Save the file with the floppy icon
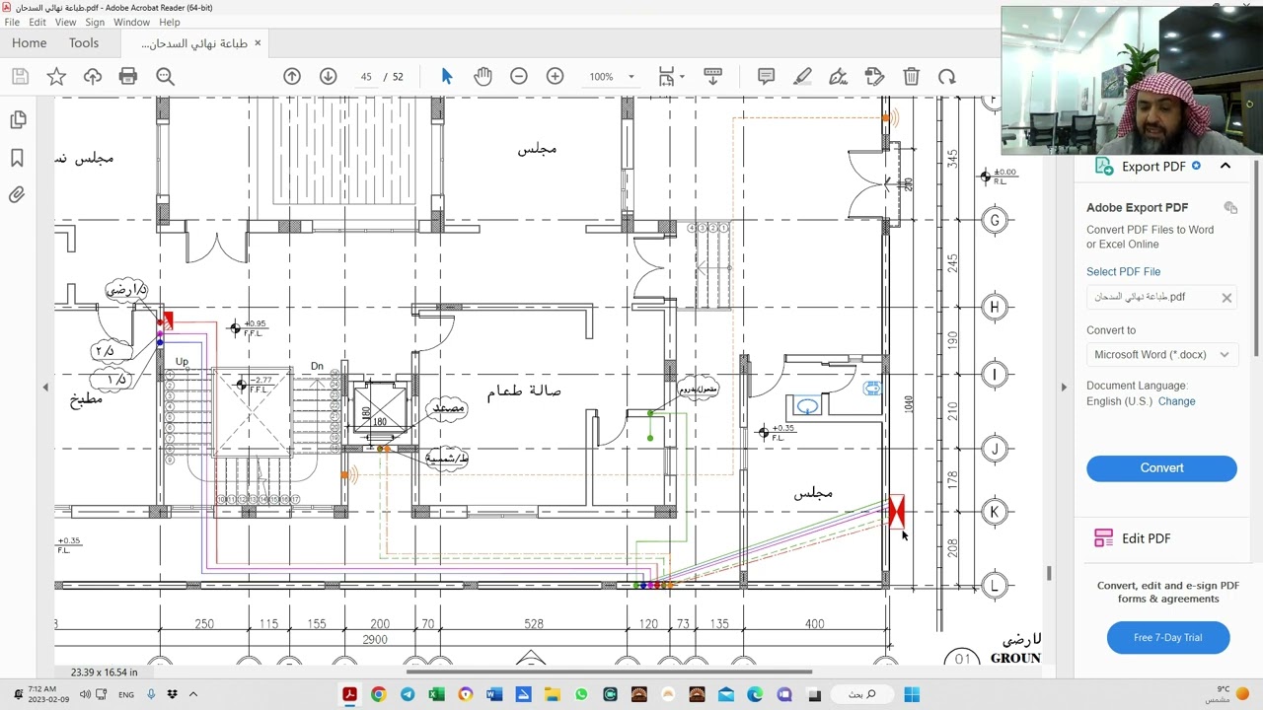 (x=20, y=77)
